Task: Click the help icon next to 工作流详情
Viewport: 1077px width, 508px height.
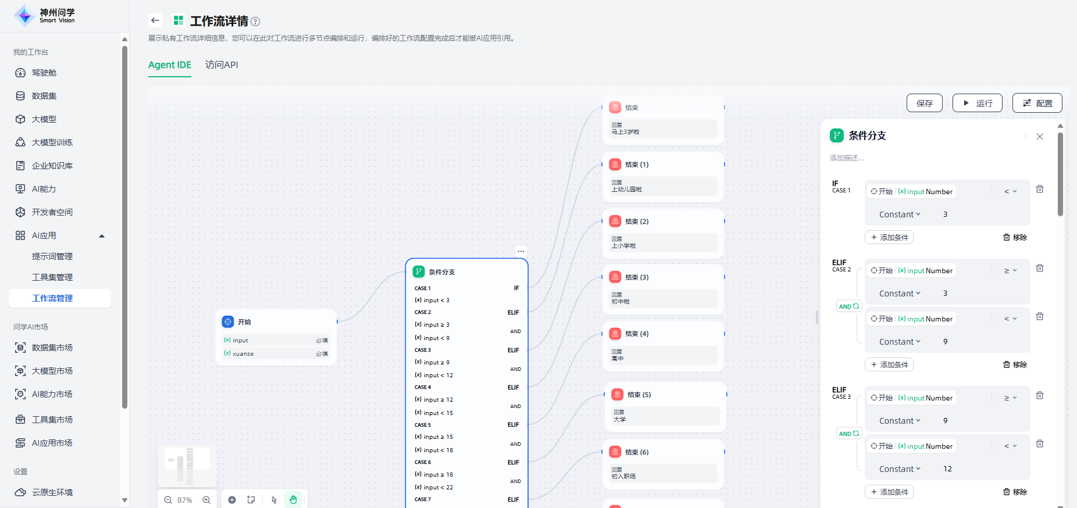Action: coord(255,22)
